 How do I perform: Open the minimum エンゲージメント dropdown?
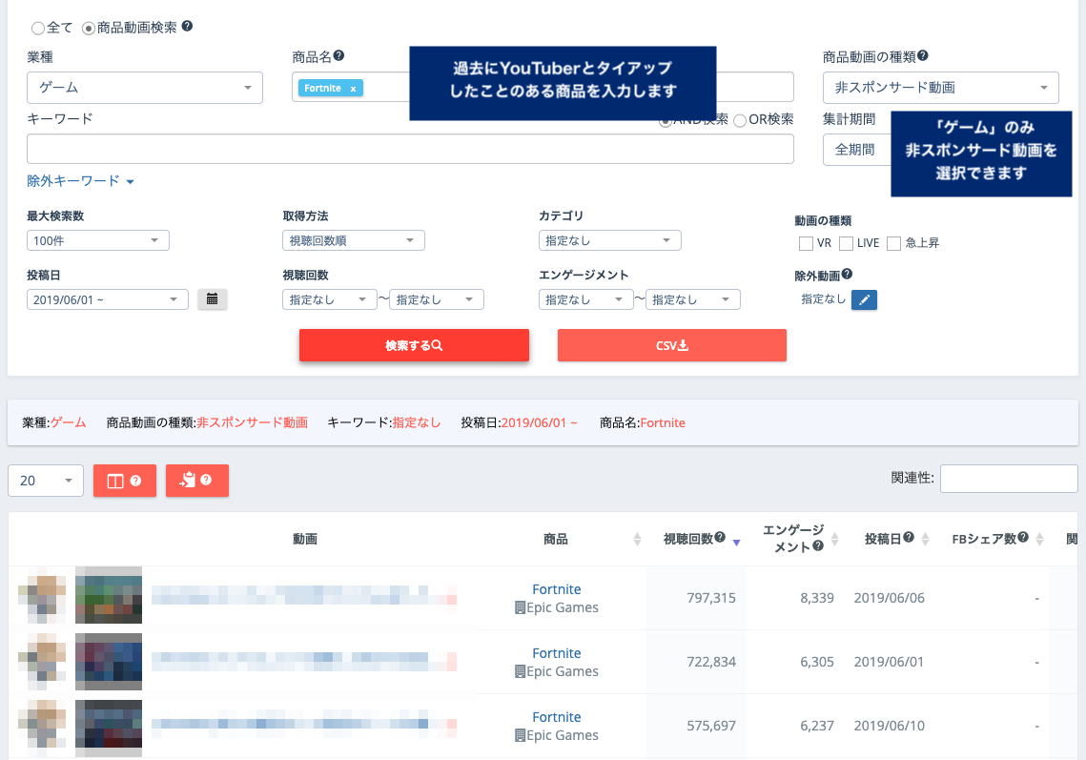pos(585,299)
